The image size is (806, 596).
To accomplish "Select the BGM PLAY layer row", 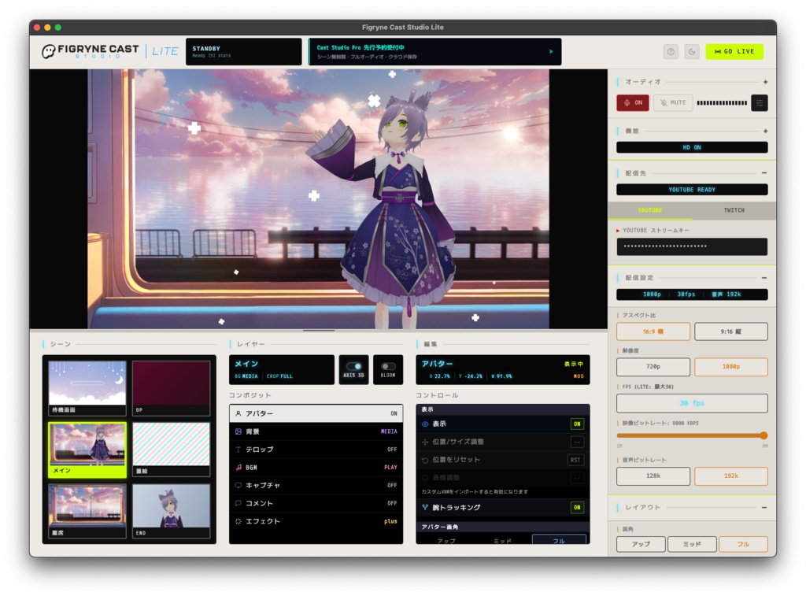I will [x=316, y=468].
